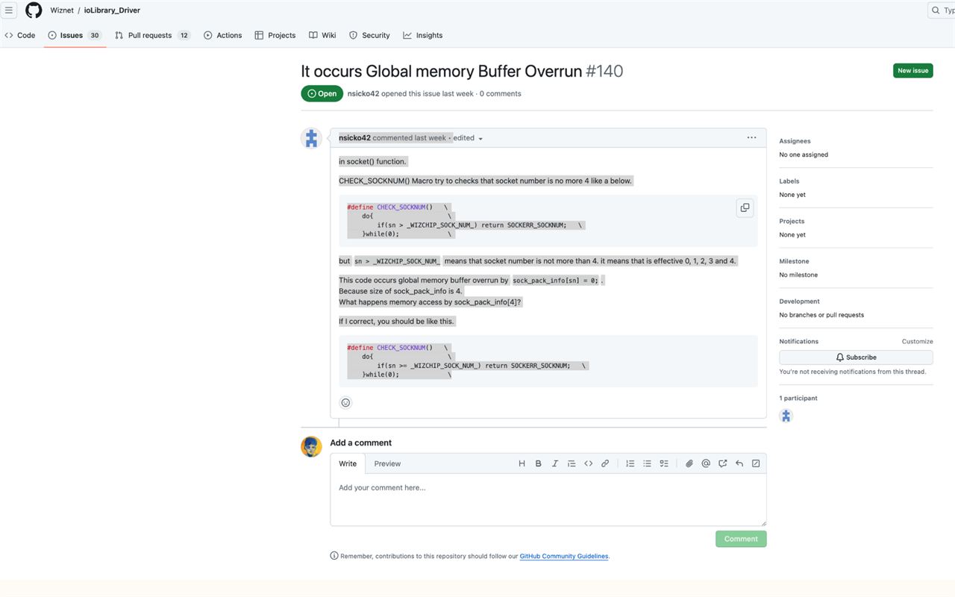Screen dimensions: 955x597
Task: Open nsicko42's profile from issue header
Action: click(x=363, y=94)
